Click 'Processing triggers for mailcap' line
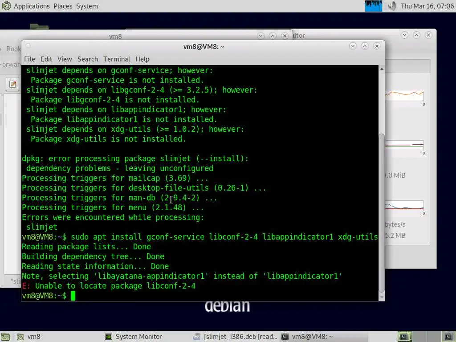This screenshot has height=342, width=456. pos(115,178)
